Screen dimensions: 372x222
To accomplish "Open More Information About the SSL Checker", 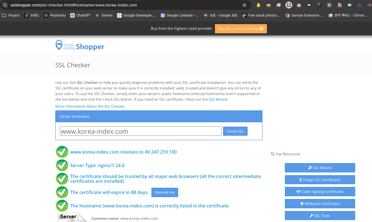I will point(90,107).
